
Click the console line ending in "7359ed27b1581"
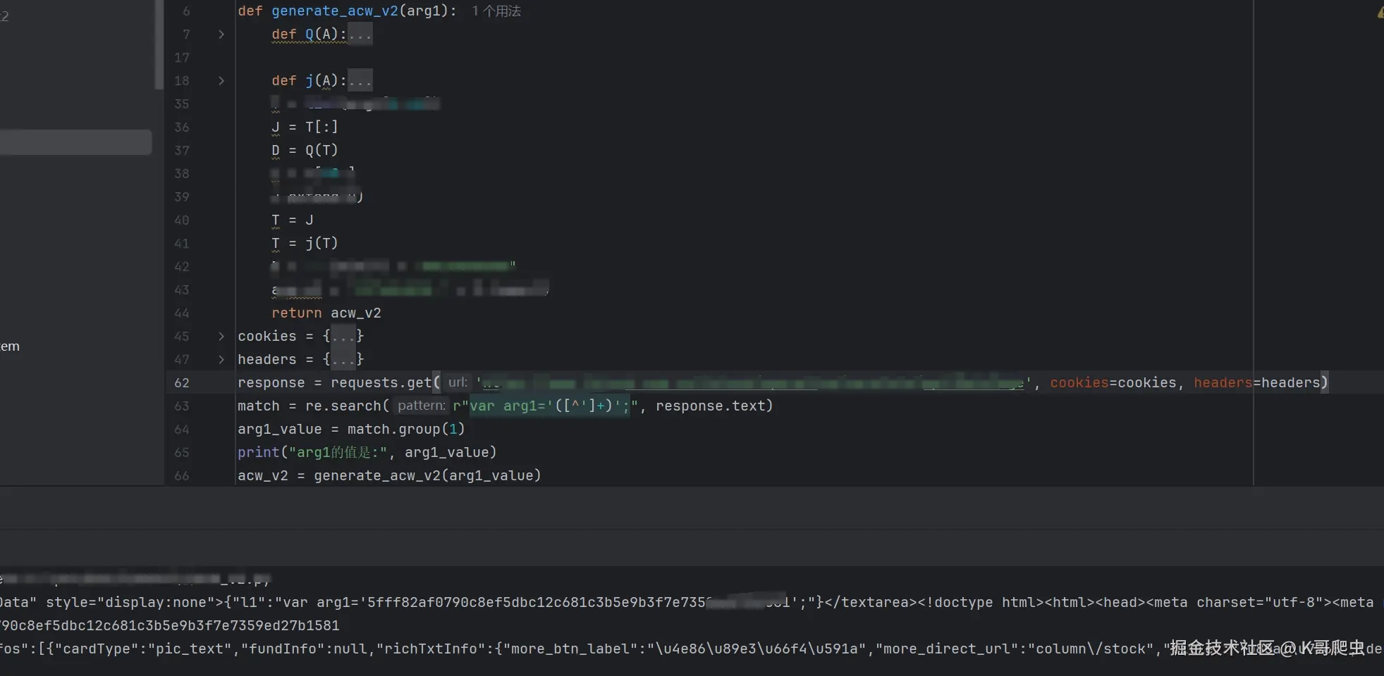pos(170,626)
